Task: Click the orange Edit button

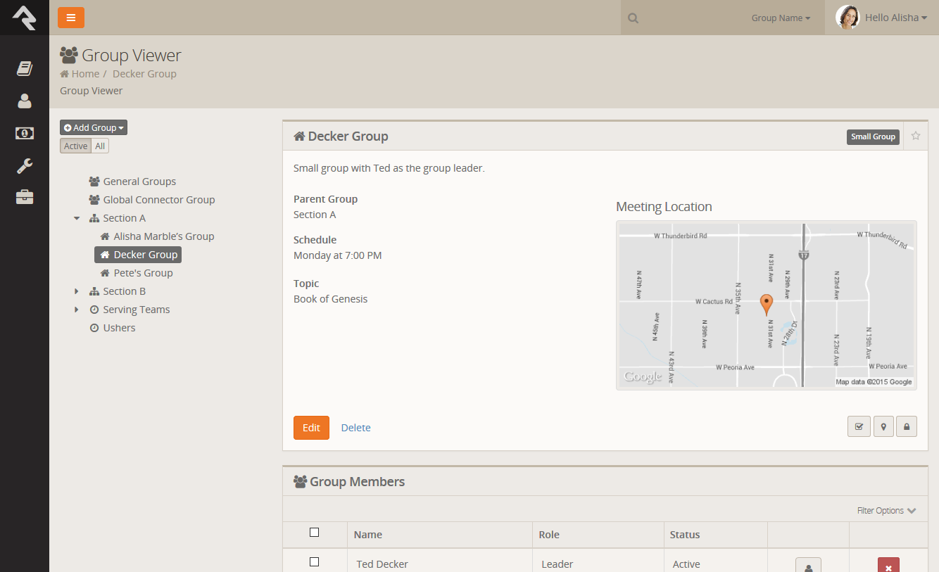Action: tap(311, 428)
